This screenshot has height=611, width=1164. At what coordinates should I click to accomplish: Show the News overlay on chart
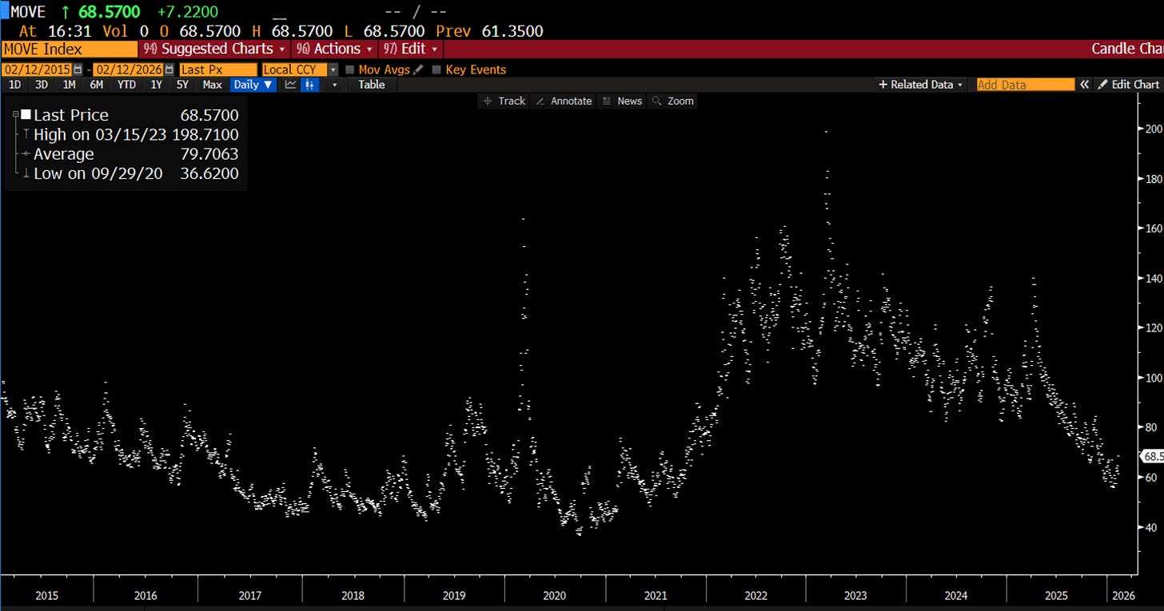(x=622, y=101)
